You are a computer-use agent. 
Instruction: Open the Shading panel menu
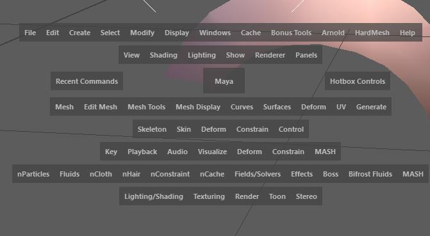tap(163, 55)
